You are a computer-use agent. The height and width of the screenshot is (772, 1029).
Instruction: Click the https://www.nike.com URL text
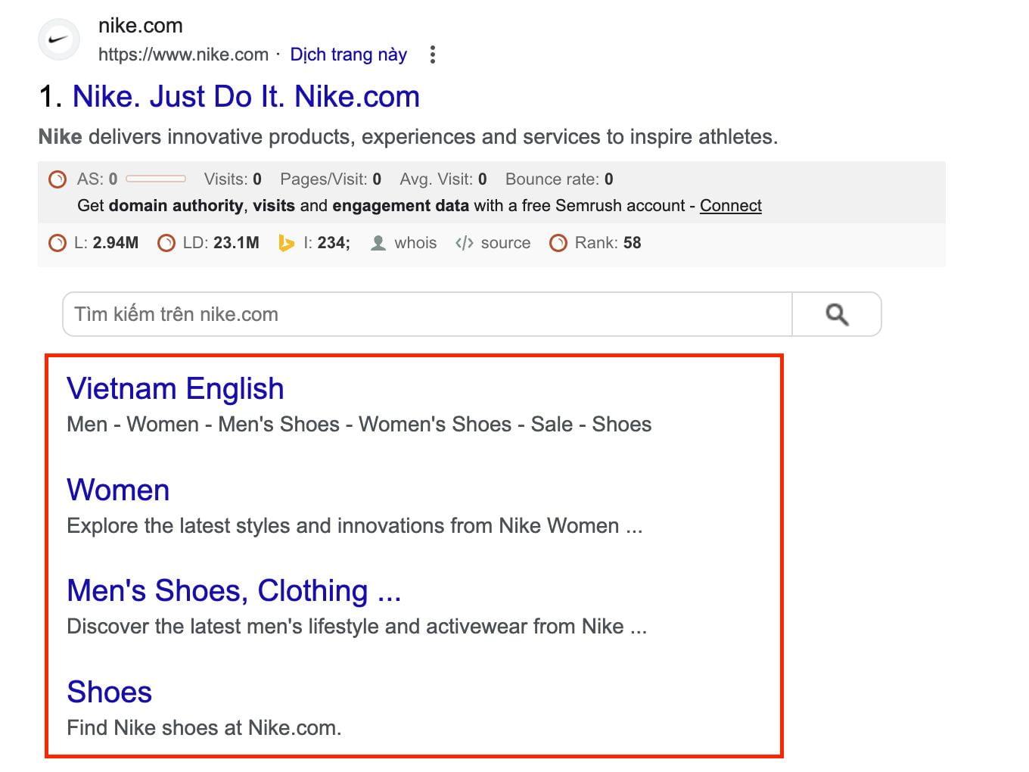click(x=183, y=54)
